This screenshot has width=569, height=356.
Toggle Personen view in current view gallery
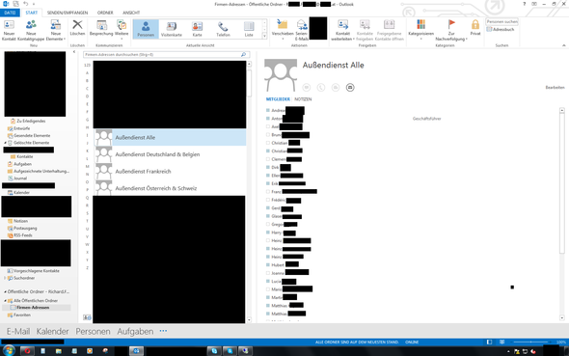coord(146,29)
